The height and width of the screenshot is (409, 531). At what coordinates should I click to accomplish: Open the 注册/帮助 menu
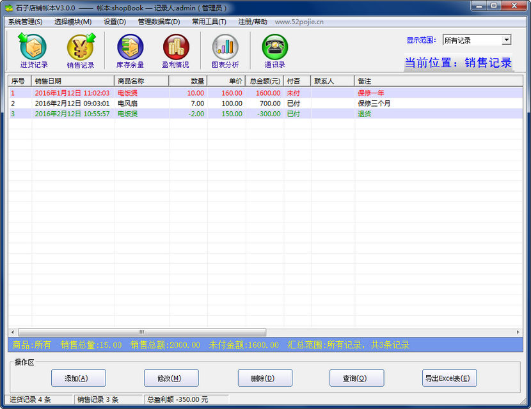253,22
